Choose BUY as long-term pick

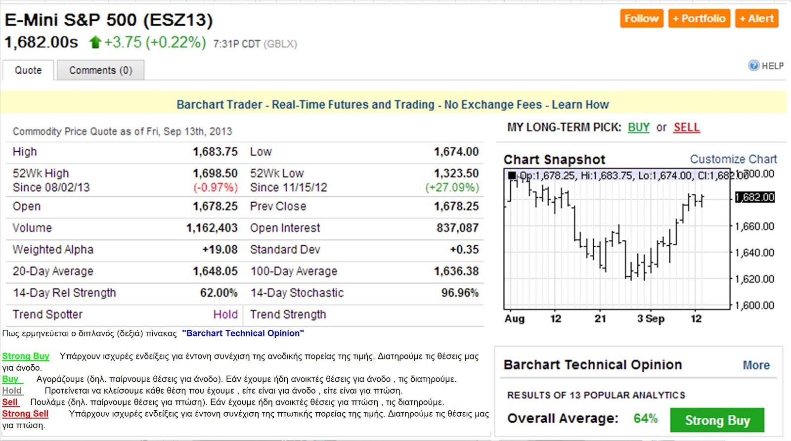pyautogui.click(x=638, y=128)
